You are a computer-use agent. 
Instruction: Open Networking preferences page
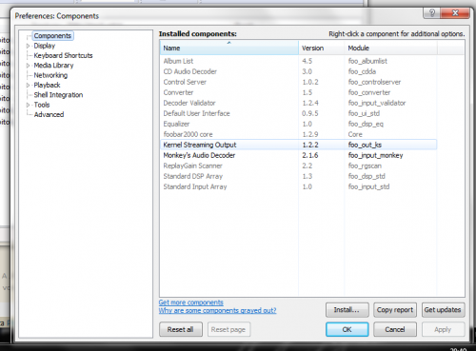click(x=50, y=75)
